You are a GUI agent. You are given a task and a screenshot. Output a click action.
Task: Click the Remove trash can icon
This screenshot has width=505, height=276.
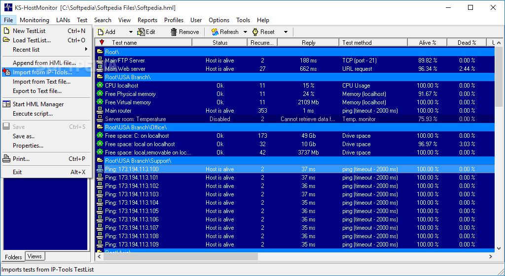point(174,32)
